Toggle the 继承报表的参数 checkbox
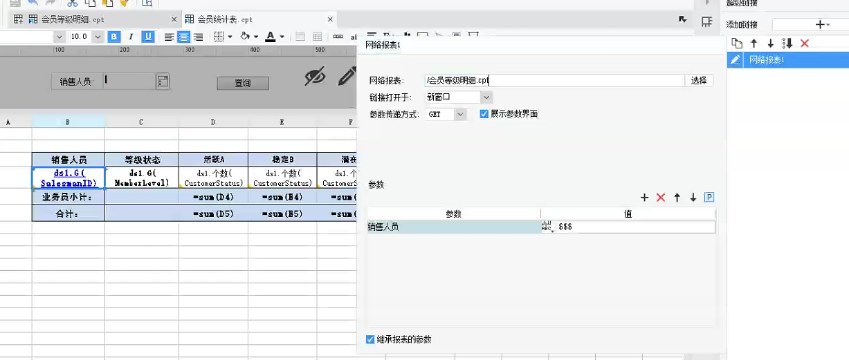The width and height of the screenshot is (849, 360). 370,339
